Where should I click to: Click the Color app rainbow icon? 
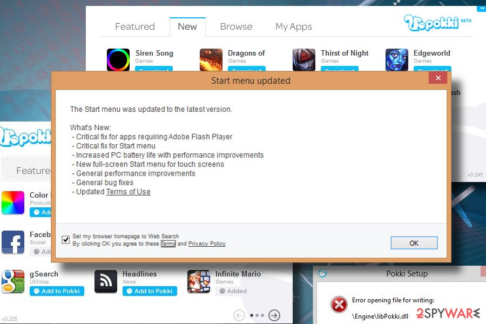13,203
